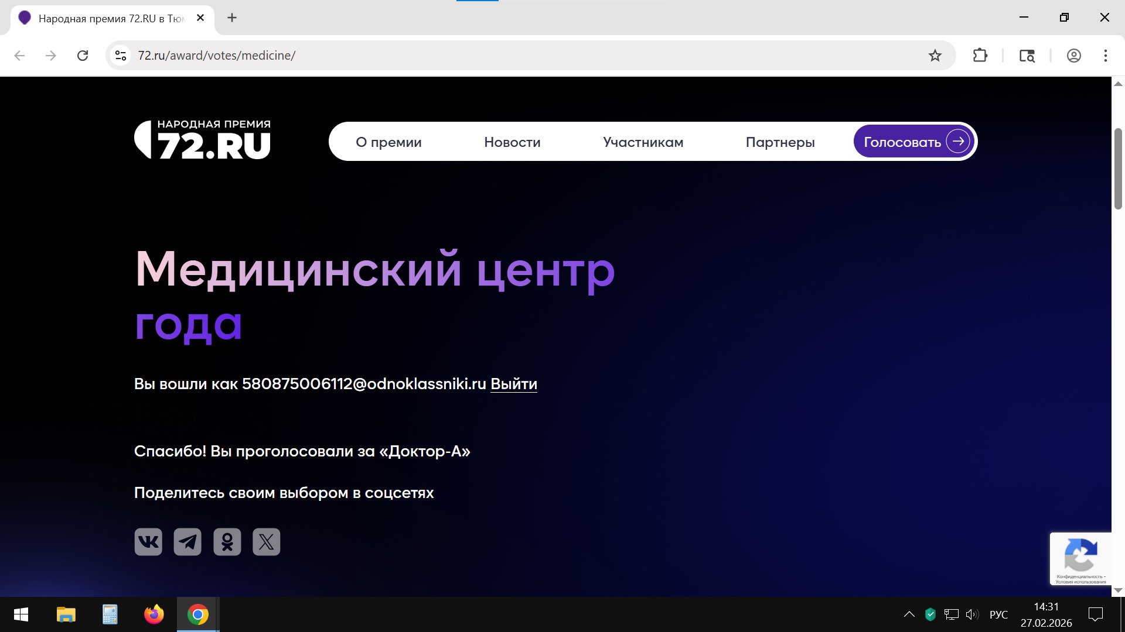Bookmark this page with star icon
The width and height of the screenshot is (1125, 632).
tap(935, 56)
